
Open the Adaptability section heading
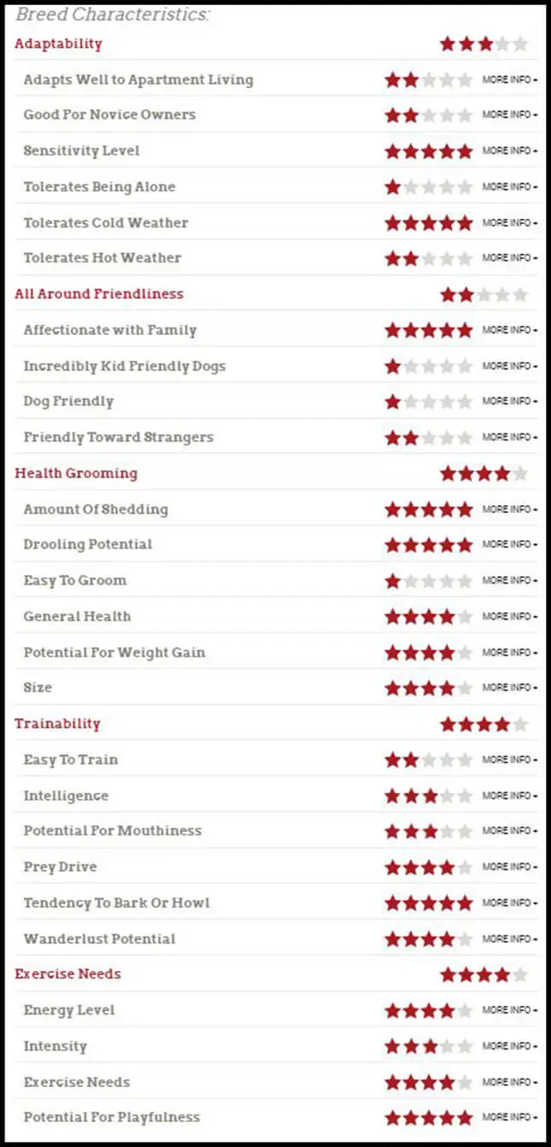coord(58,43)
